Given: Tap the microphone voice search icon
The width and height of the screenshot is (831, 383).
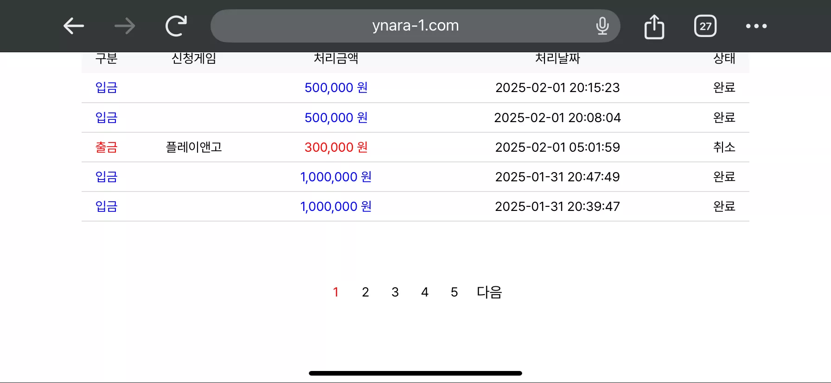Looking at the screenshot, I should point(602,26).
